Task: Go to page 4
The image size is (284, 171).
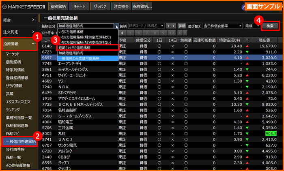Action: pyautogui.click(x=122, y=33)
